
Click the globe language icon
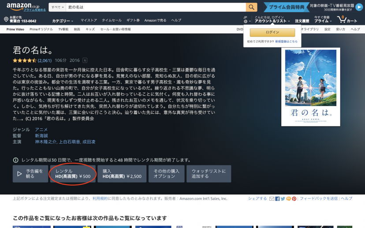click(x=246, y=21)
